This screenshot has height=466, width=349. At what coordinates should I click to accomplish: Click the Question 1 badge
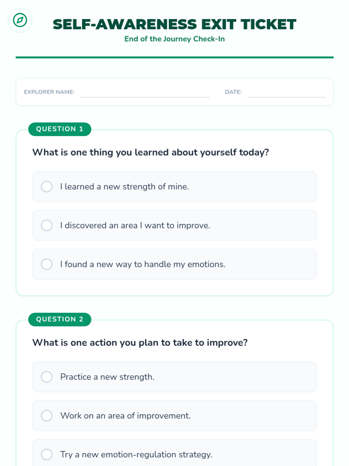tap(60, 129)
